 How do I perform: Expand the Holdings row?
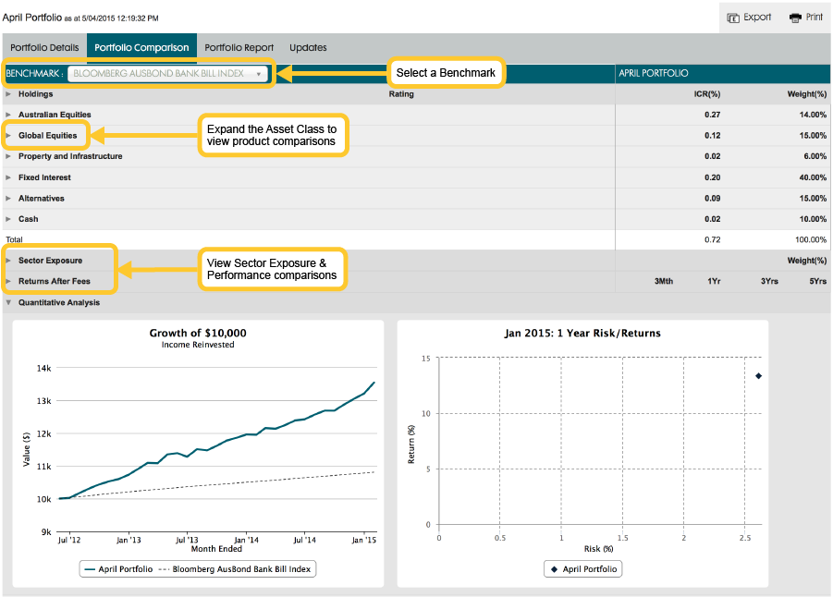click(9, 94)
